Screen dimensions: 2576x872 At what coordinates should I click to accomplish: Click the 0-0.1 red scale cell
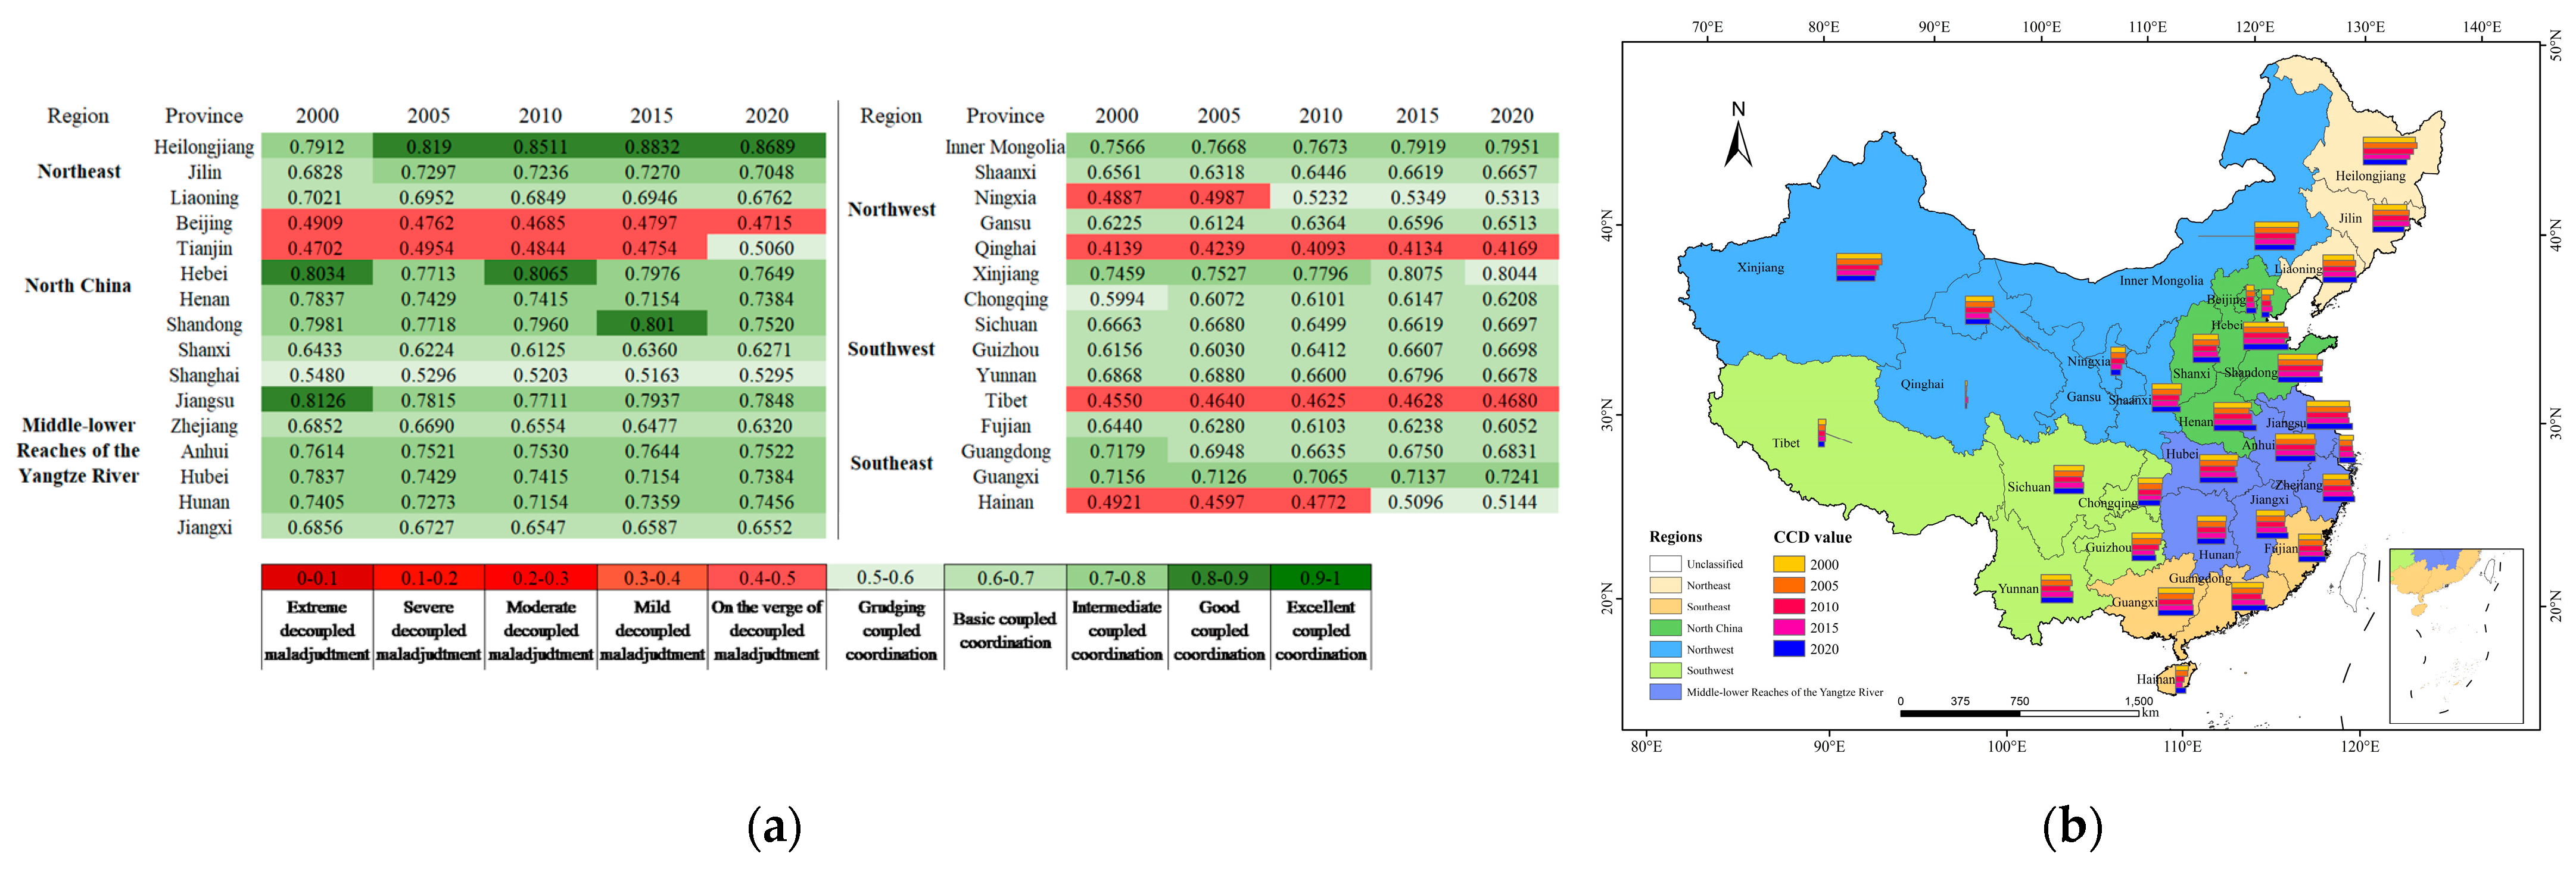point(316,579)
